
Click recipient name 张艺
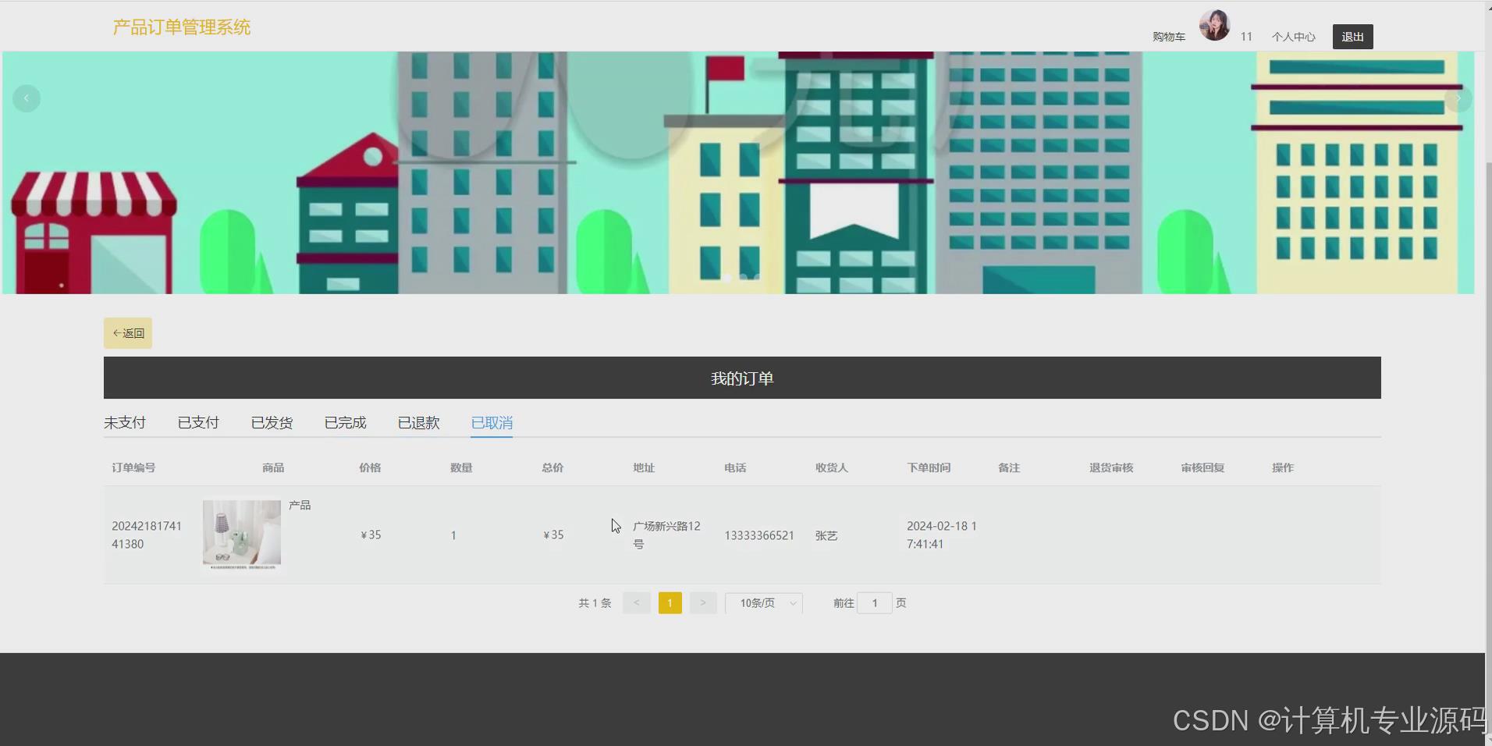point(826,535)
